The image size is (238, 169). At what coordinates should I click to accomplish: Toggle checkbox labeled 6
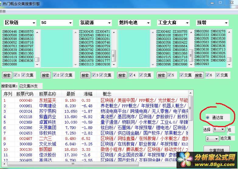pos(207,75)
